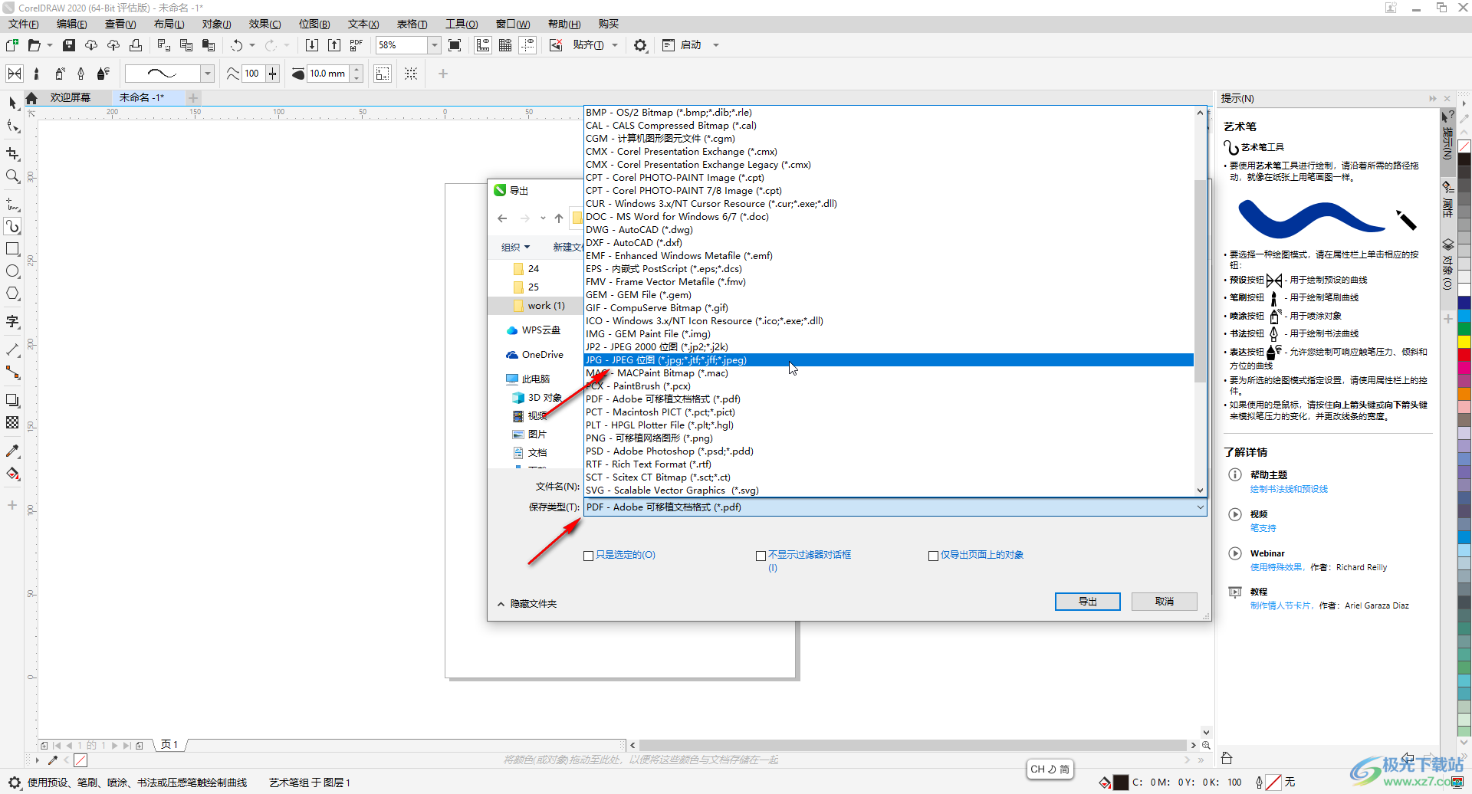Select the Interactive Fill tool
1472x794 pixels.
coord(12,474)
